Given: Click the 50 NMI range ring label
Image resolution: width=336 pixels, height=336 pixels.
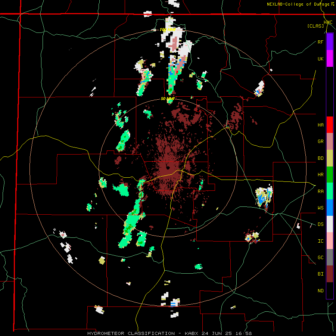Looking at the screenshot, I should click(x=168, y=99).
